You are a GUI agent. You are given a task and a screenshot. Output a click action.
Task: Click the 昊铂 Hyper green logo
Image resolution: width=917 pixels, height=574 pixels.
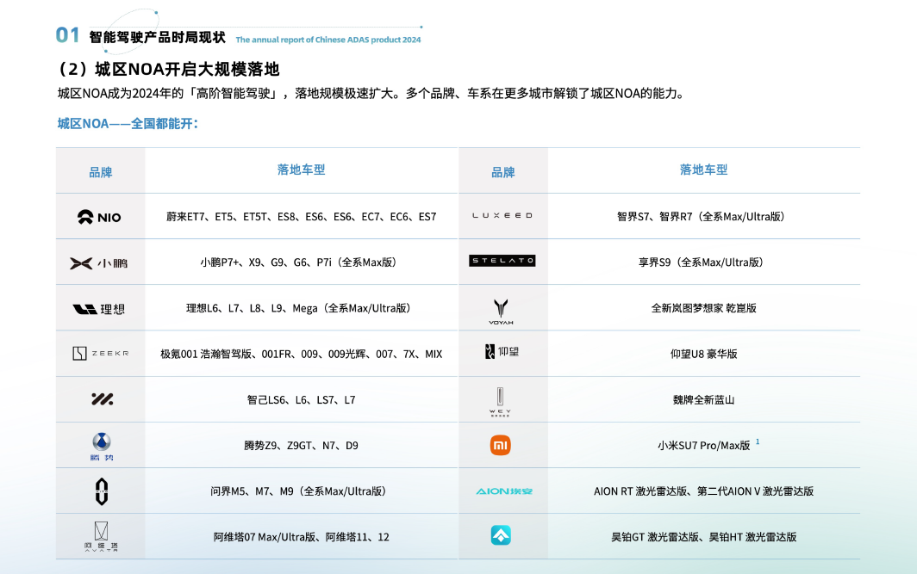pyautogui.click(x=502, y=536)
